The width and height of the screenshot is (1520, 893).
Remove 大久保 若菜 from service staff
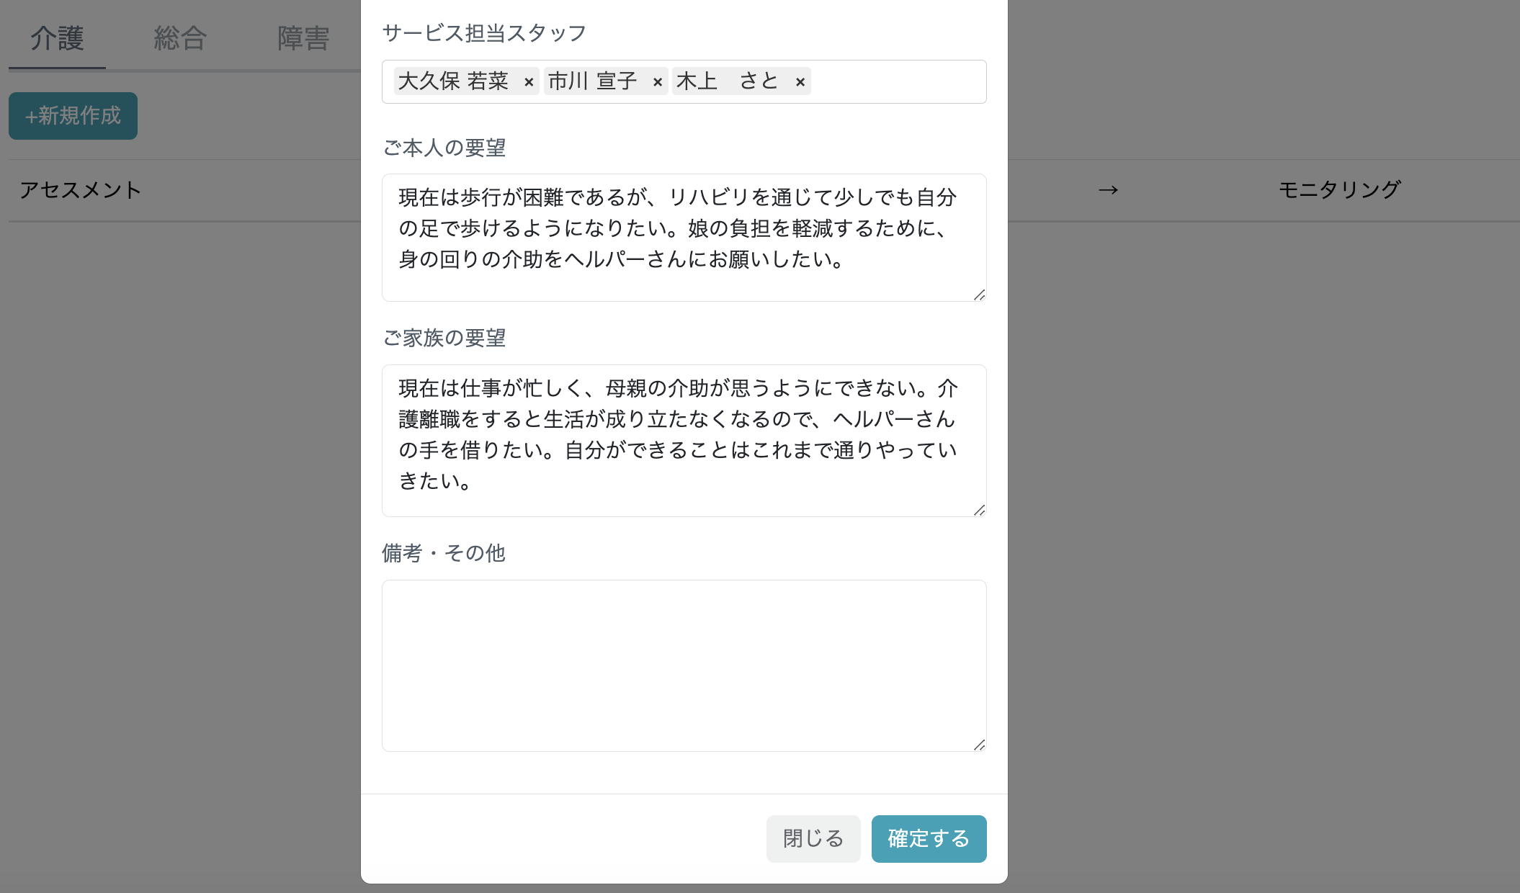tap(529, 81)
